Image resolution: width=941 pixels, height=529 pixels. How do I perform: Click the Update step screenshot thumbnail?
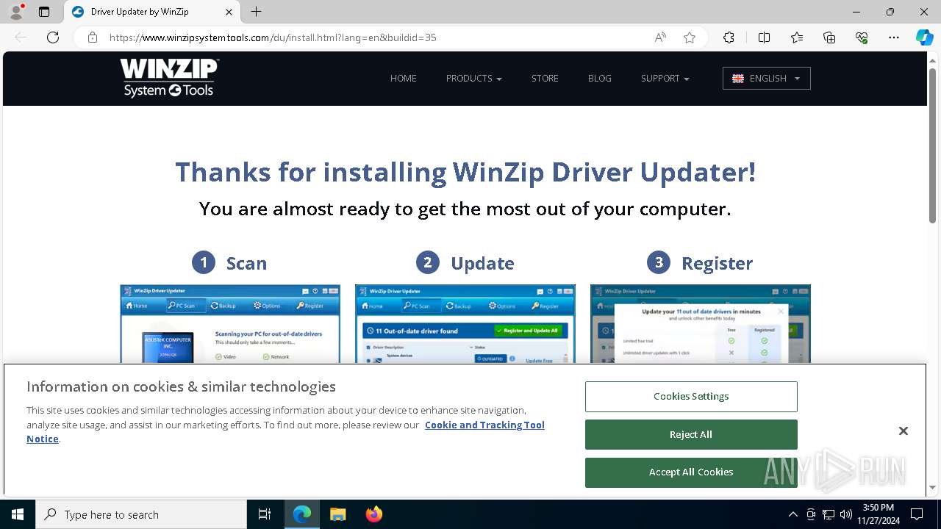click(465, 324)
